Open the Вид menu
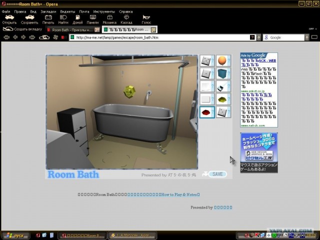The width and height of the screenshot is (320, 240). click(x=33, y=11)
